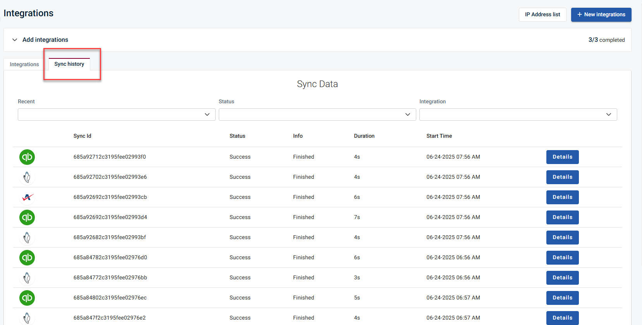The image size is (642, 325).
Task: View Details for sync 685a92692c3195fee02993d4
Action: [x=562, y=217]
